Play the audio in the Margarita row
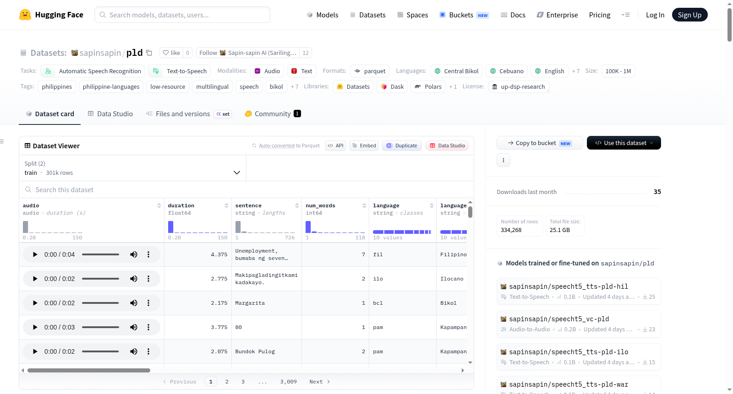 35,303
